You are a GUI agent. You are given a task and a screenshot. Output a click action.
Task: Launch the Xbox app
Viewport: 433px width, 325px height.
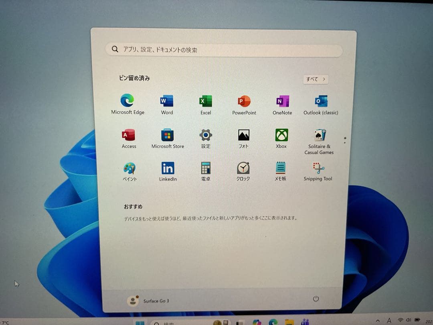[x=281, y=135]
